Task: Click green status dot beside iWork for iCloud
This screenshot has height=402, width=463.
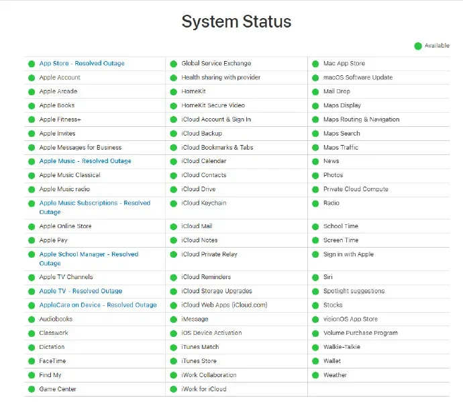Action: [x=174, y=389]
